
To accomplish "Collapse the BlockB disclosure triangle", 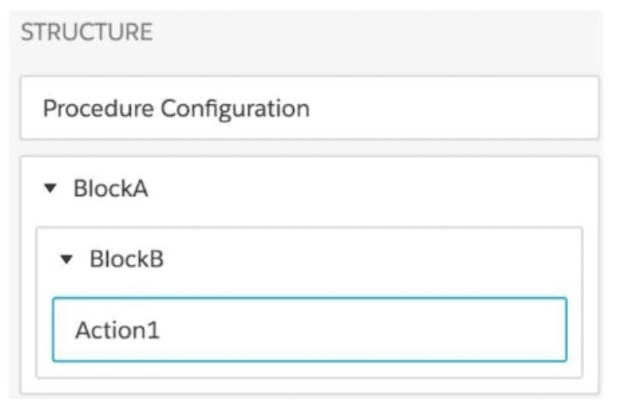I will click(x=67, y=260).
